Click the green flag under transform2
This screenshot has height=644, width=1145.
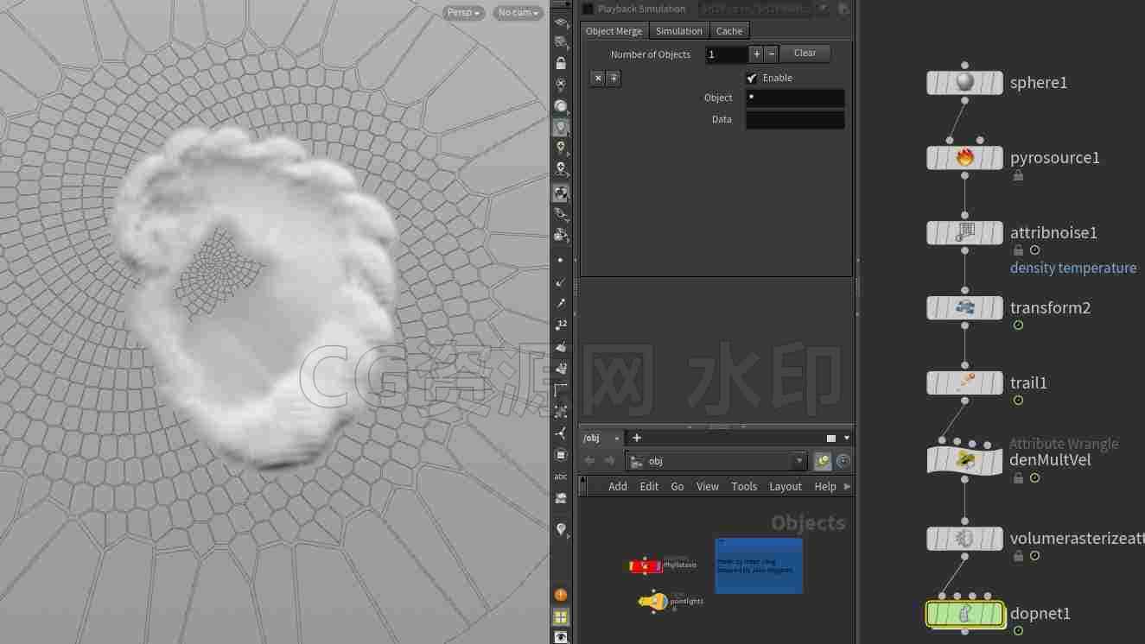click(x=1018, y=325)
